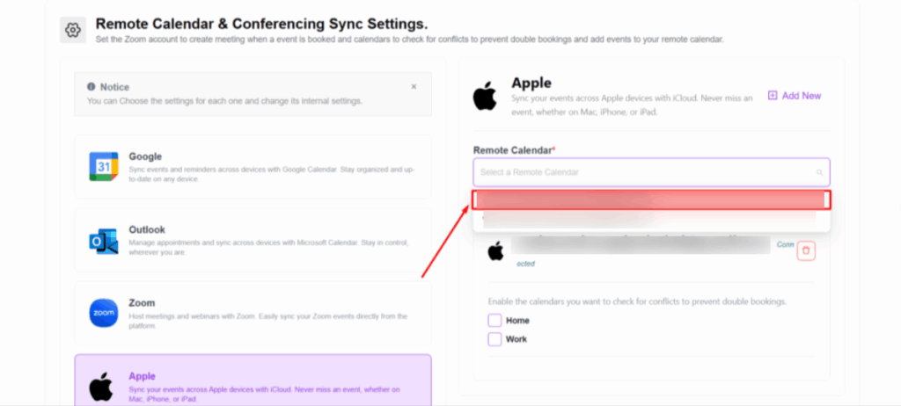Image resolution: width=901 pixels, height=406 pixels.
Task: Click the connected Apple account entry
Action: tap(629, 250)
